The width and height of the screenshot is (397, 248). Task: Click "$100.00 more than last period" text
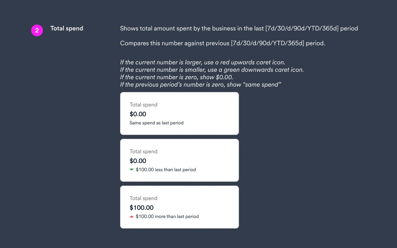[x=167, y=216]
